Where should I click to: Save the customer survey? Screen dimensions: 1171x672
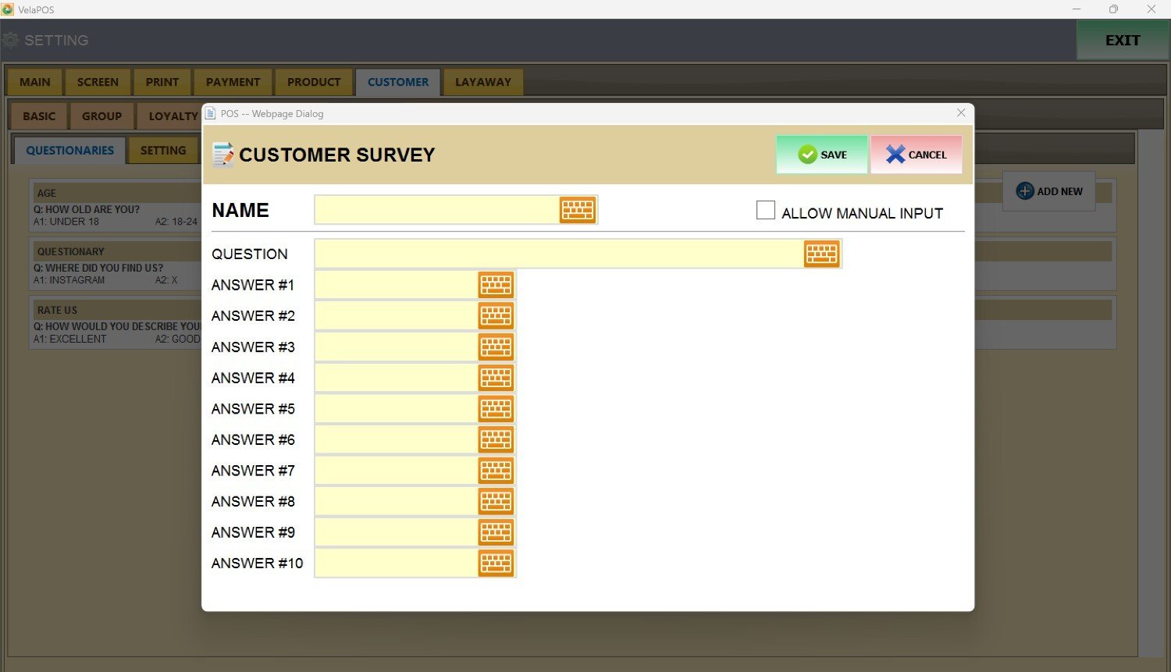tap(822, 155)
